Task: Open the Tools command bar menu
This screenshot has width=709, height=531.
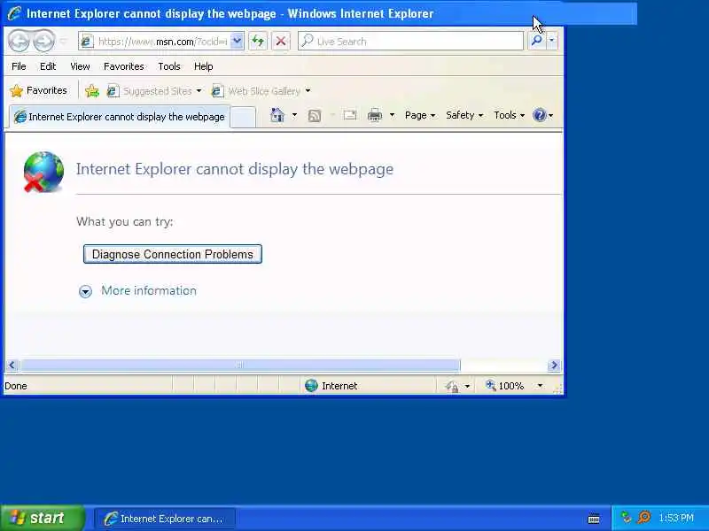Action: tap(509, 116)
